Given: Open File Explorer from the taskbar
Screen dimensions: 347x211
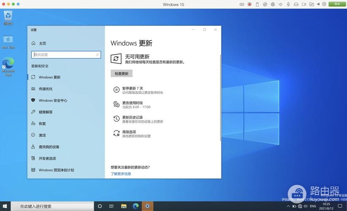Looking at the screenshot, I should (x=124, y=206).
